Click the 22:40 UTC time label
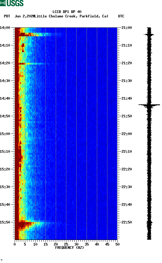Screen dimensions: 162x263 click(x=127, y=205)
